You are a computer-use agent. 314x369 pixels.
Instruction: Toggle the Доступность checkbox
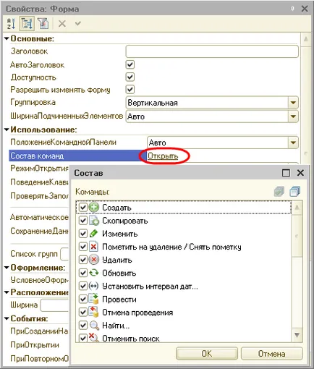point(130,77)
